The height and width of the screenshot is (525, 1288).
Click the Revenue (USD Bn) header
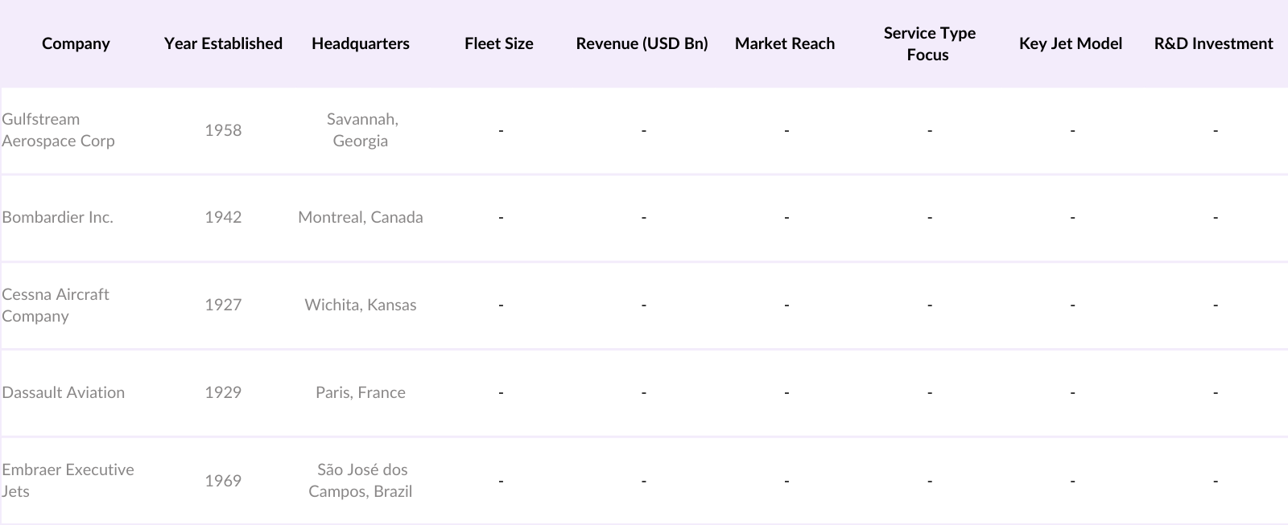642,43
